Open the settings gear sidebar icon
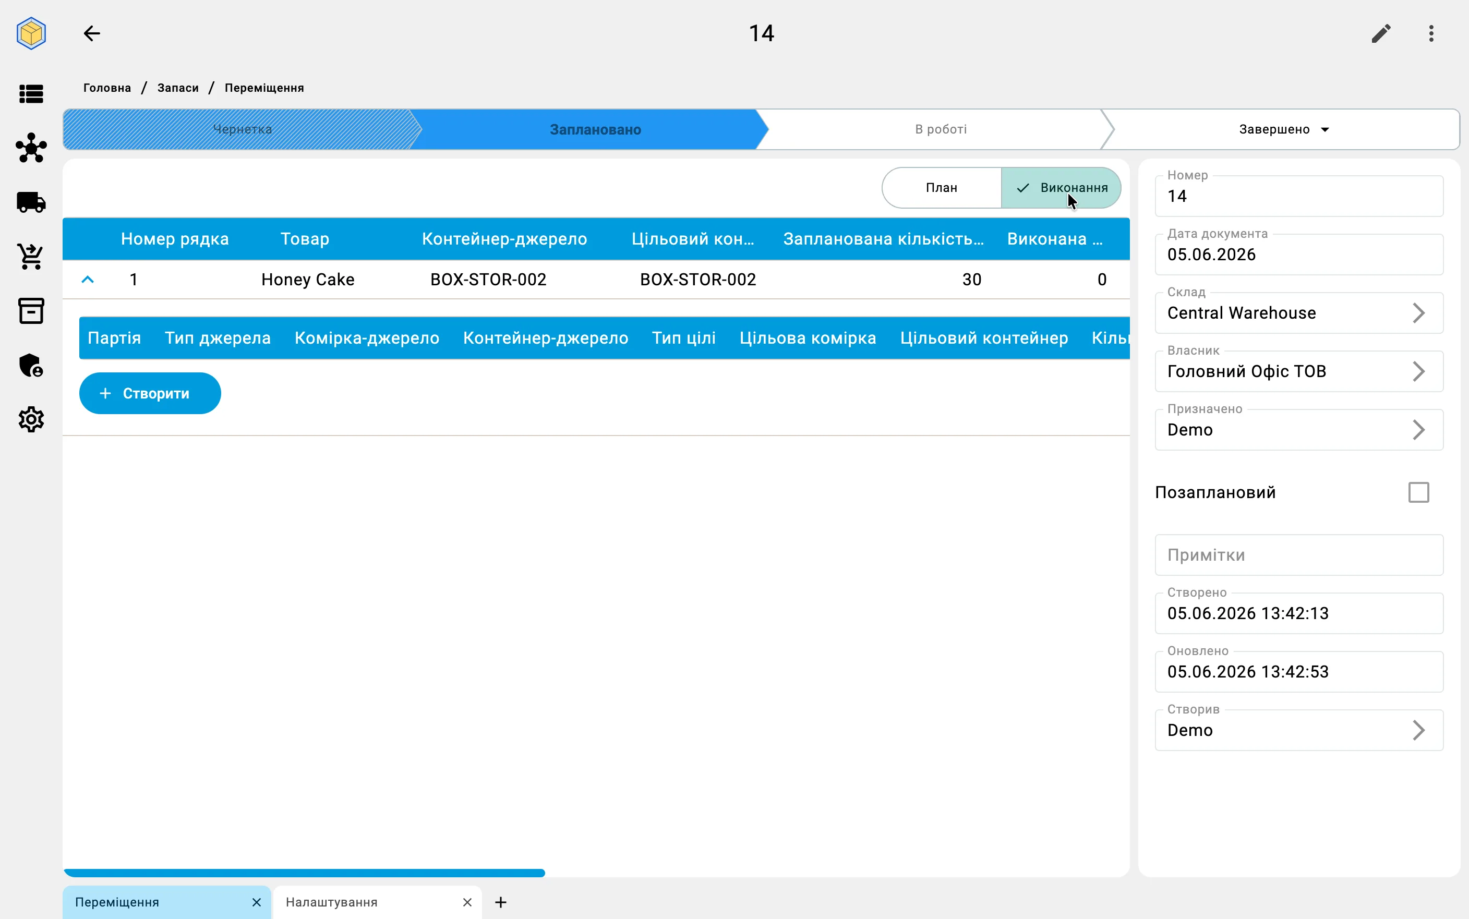 (31, 419)
